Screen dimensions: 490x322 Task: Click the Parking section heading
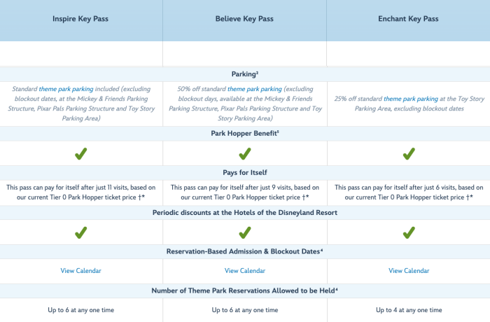click(x=245, y=73)
